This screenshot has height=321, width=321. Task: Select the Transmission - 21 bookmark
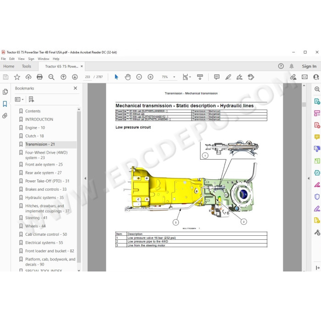point(40,144)
